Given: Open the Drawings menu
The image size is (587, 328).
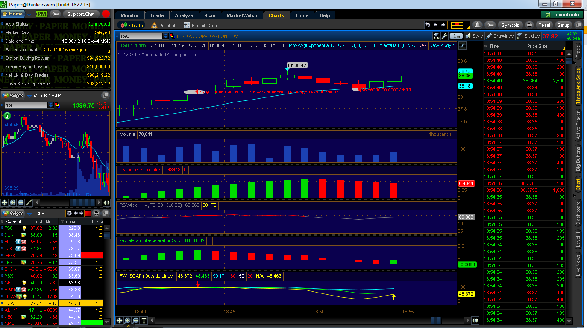Looking at the screenshot, I should click(x=500, y=36).
